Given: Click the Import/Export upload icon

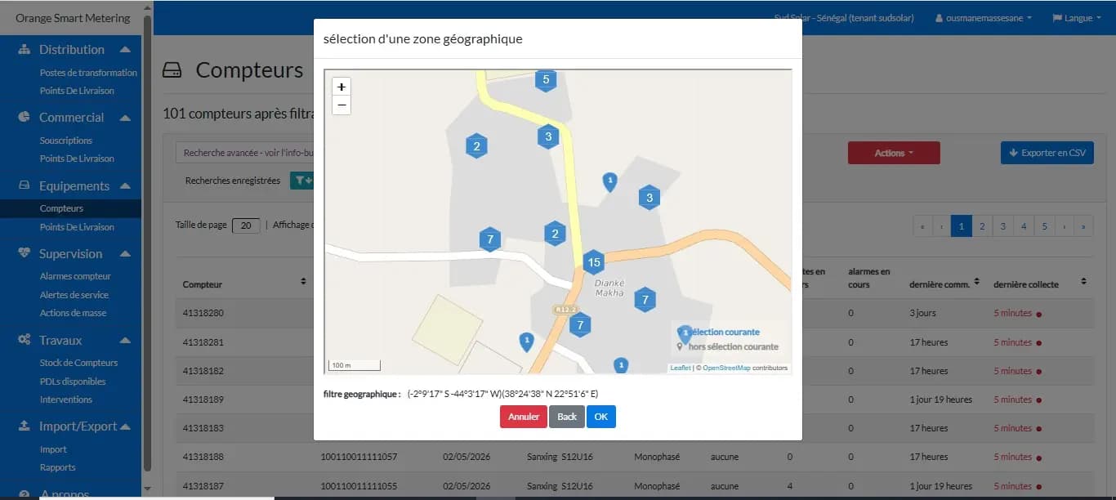Looking at the screenshot, I should tap(24, 426).
